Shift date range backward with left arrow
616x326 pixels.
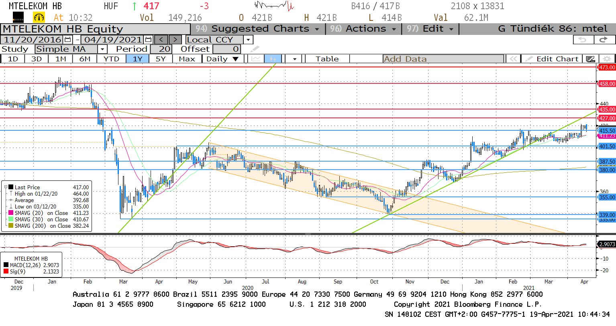tap(161, 40)
